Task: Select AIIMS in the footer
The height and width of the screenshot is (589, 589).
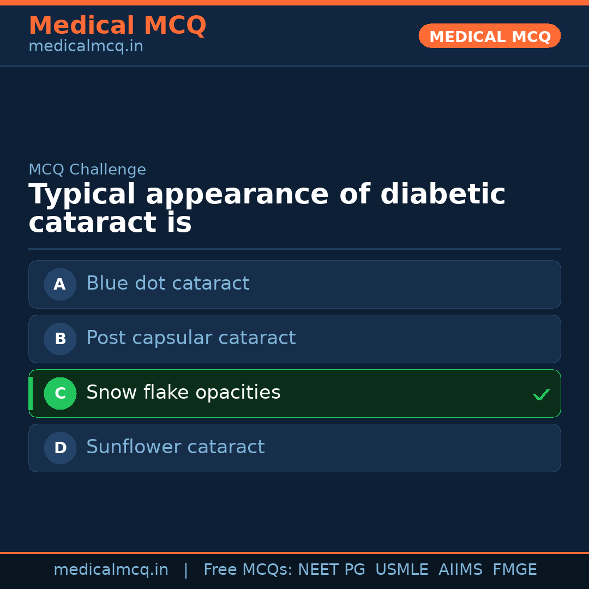Action: click(460, 570)
